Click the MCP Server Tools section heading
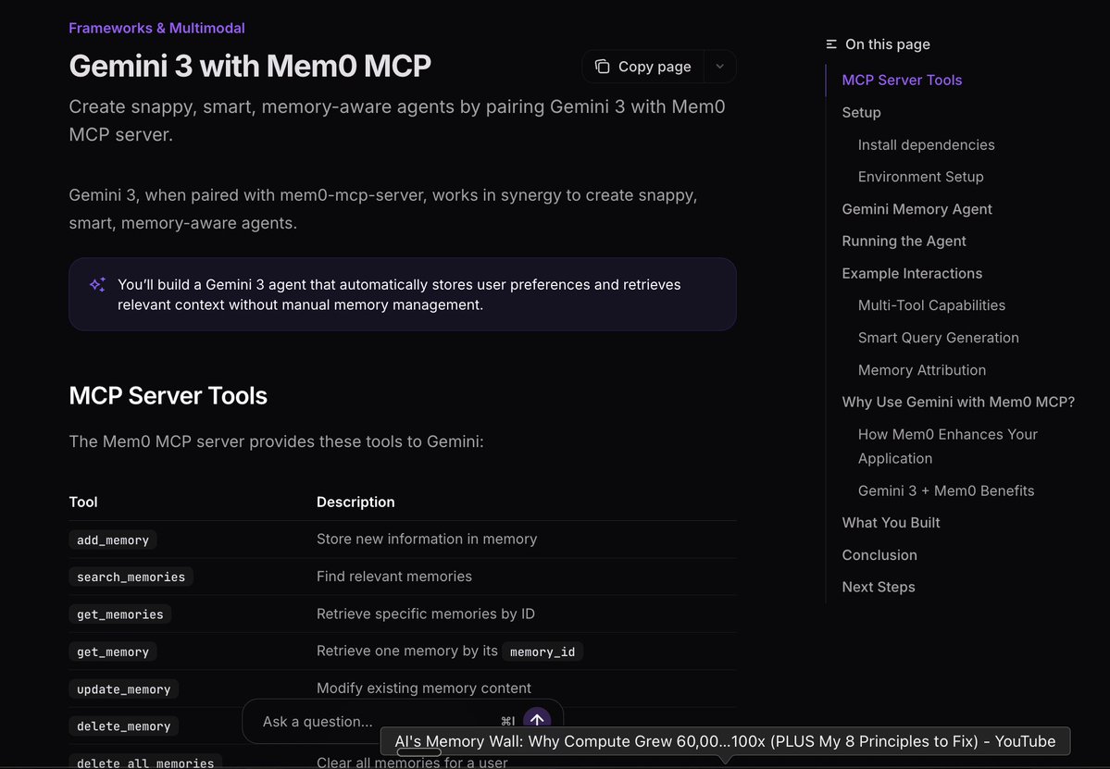The height and width of the screenshot is (769, 1110). [168, 395]
